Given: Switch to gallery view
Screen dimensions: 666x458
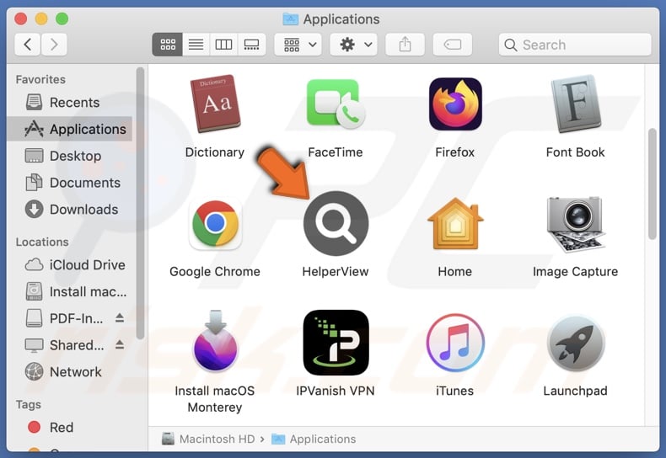Looking at the screenshot, I should tap(251, 45).
